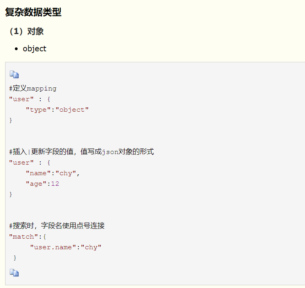Click the "type":"object" code line
The image size is (305, 288).
57,110
